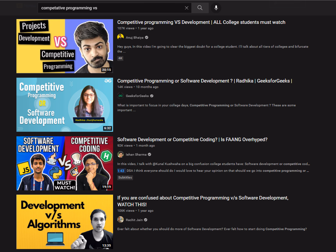
Task: Click Anuj Bhaiya's verified checkmark badge
Action: tap(146, 37)
